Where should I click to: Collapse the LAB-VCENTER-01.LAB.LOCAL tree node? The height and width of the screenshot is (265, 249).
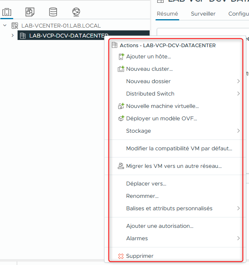(x=5, y=26)
